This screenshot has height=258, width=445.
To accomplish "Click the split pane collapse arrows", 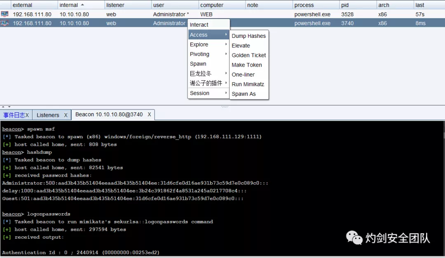I will 6,107.
